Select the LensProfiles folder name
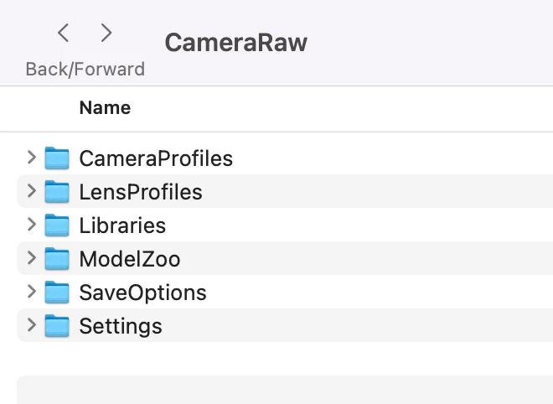The image size is (553, 404). (x=141, y=192)
